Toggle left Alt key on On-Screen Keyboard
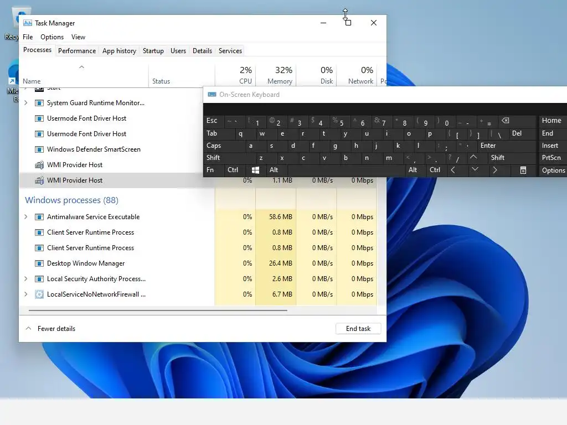Screen dimensions: 567x425 point(277,170)
